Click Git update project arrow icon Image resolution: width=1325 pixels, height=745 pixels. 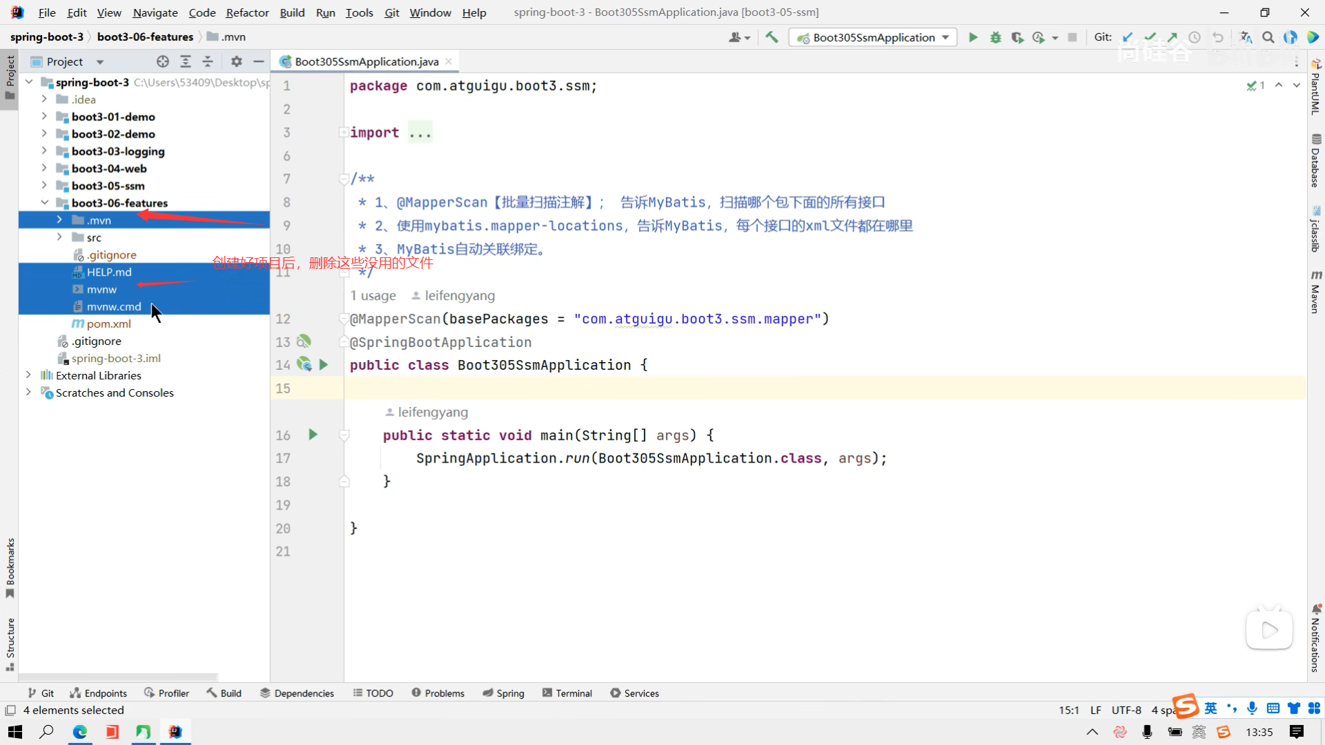click(x=1128, y=37)
